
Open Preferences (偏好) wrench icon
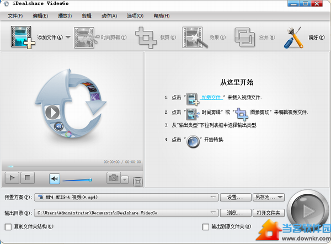[294, 38]
